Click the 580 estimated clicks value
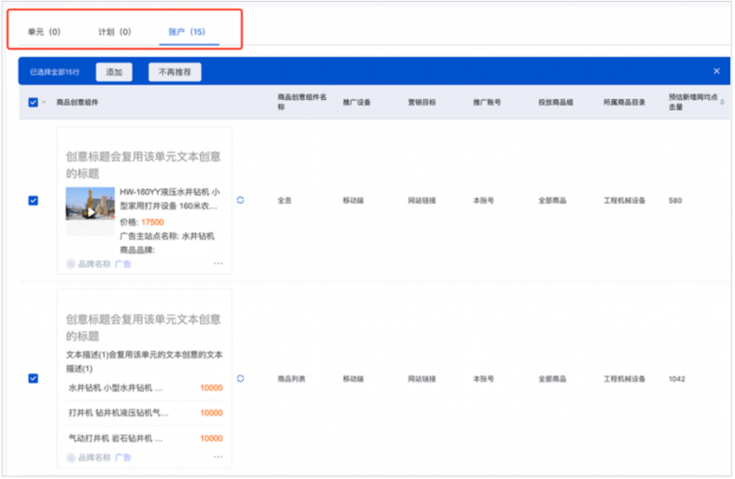Viewport: 735px width, 479px height. 675,200
